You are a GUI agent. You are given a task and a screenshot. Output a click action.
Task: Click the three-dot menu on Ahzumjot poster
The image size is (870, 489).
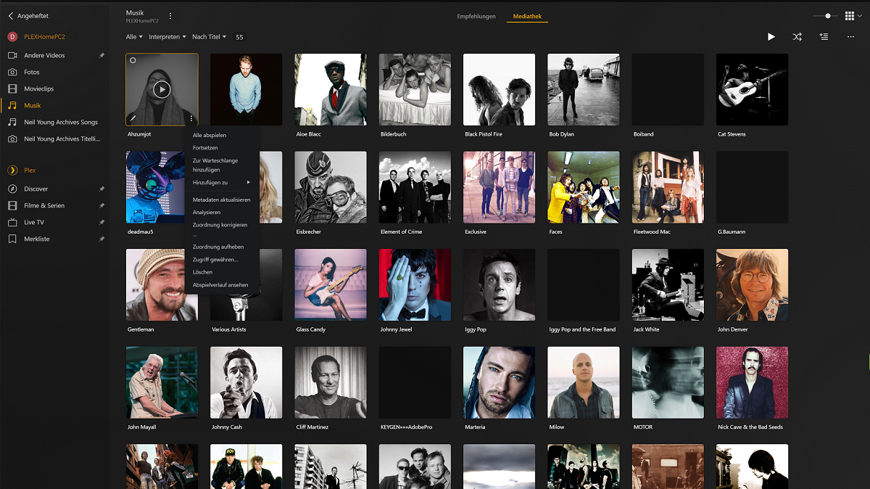(x=191, y=118)
